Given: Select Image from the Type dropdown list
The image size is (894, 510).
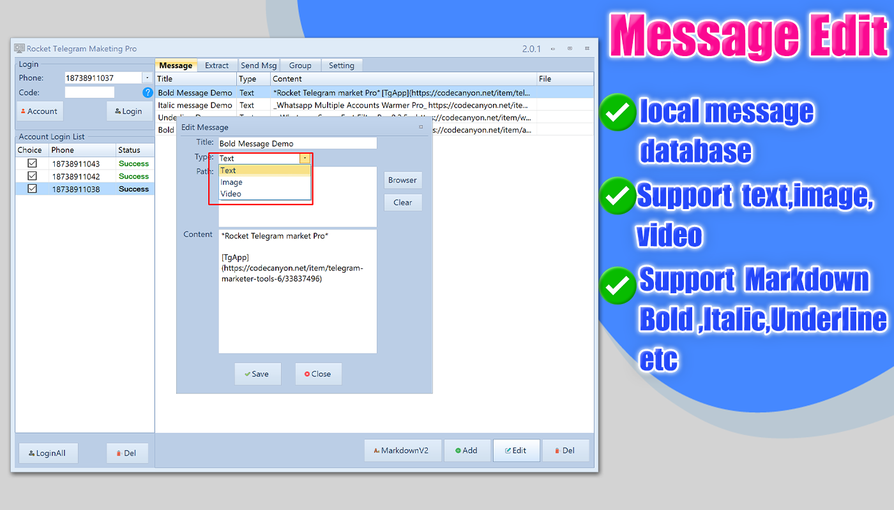Looking at the screenshot, I should tap(232, 182).
